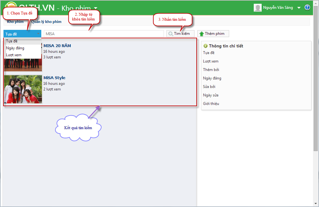Image resolution: width=319 pixels, height=207 pixels.
Task: Open the MISA 20 NĂM video title
Action: click(57, 46)
